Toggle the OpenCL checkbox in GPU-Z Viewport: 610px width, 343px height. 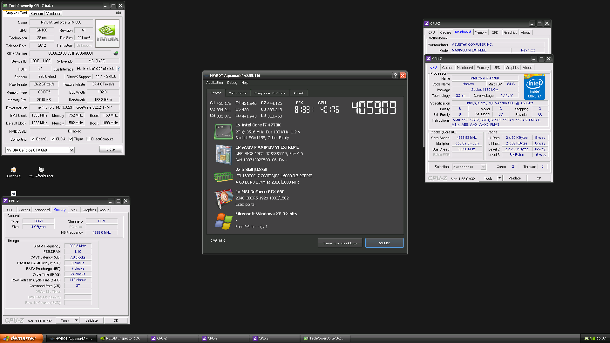(x=33, y=139)
